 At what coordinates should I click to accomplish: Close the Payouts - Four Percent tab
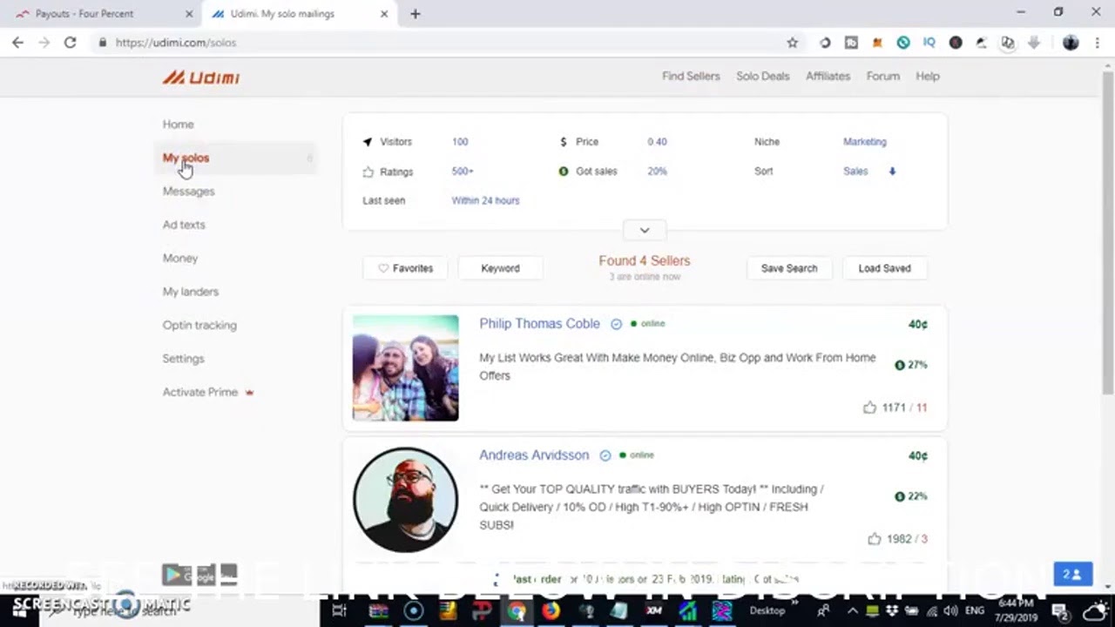[x=189, y=14]
